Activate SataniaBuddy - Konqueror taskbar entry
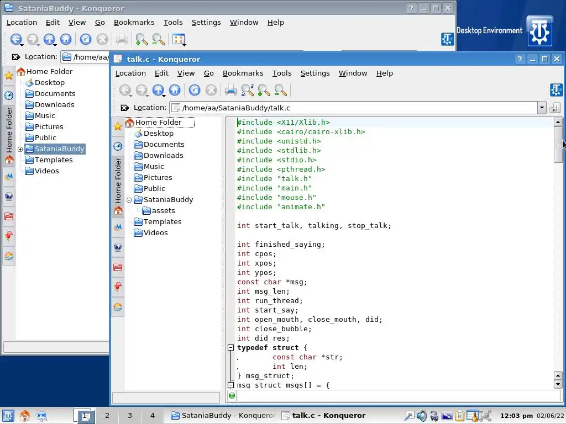The height and width of the screenshot is (424, 566). (x=223, y=416)
